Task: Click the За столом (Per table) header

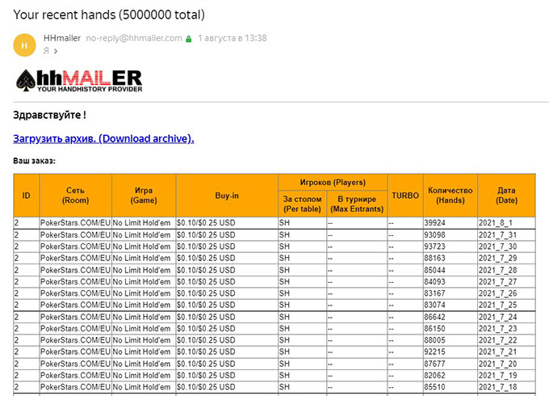Action: click(x=302, y=204)
